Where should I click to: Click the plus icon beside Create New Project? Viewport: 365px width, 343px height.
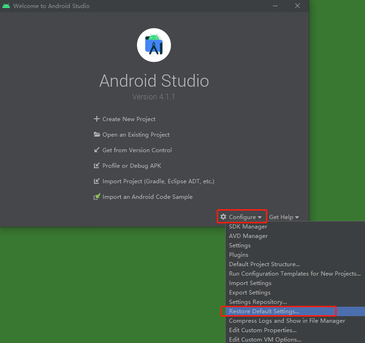[x=97, y=119]
